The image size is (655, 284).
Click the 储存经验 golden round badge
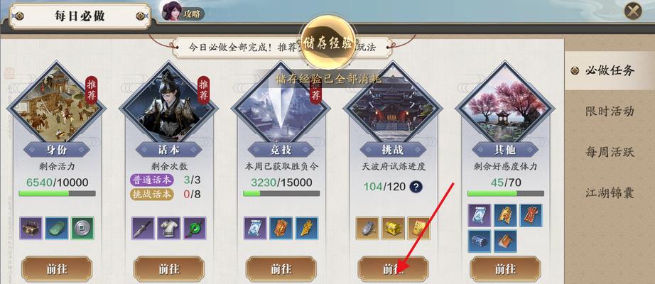328,43
